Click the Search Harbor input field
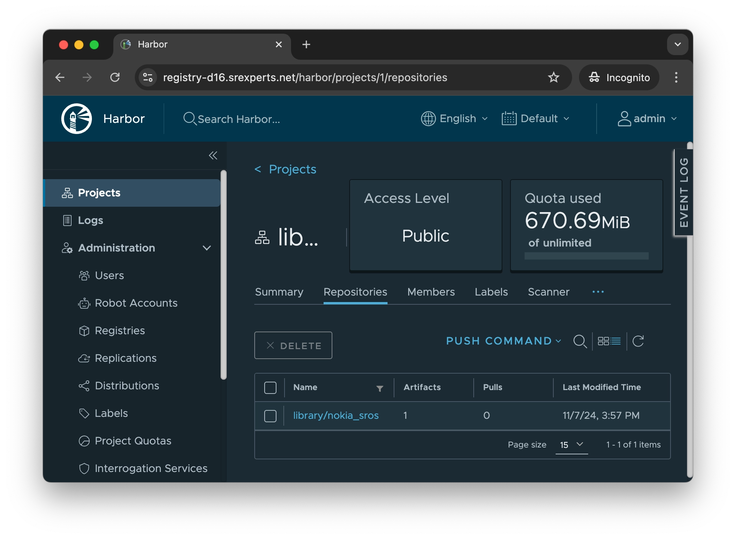 click(239, 119)
